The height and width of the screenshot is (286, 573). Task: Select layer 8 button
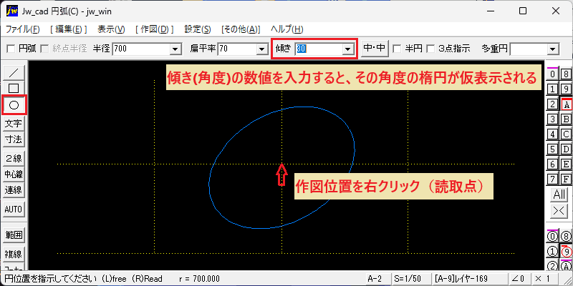pyautogui.click(x=566, y=74)
